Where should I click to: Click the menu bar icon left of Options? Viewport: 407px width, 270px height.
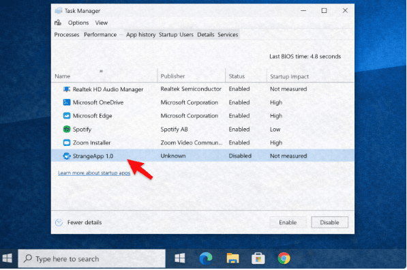58,22
